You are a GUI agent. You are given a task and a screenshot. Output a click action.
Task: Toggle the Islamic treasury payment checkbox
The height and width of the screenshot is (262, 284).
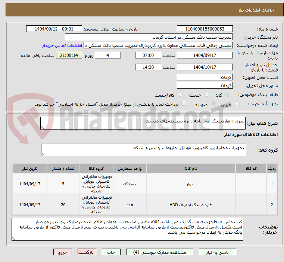[184, 103]
